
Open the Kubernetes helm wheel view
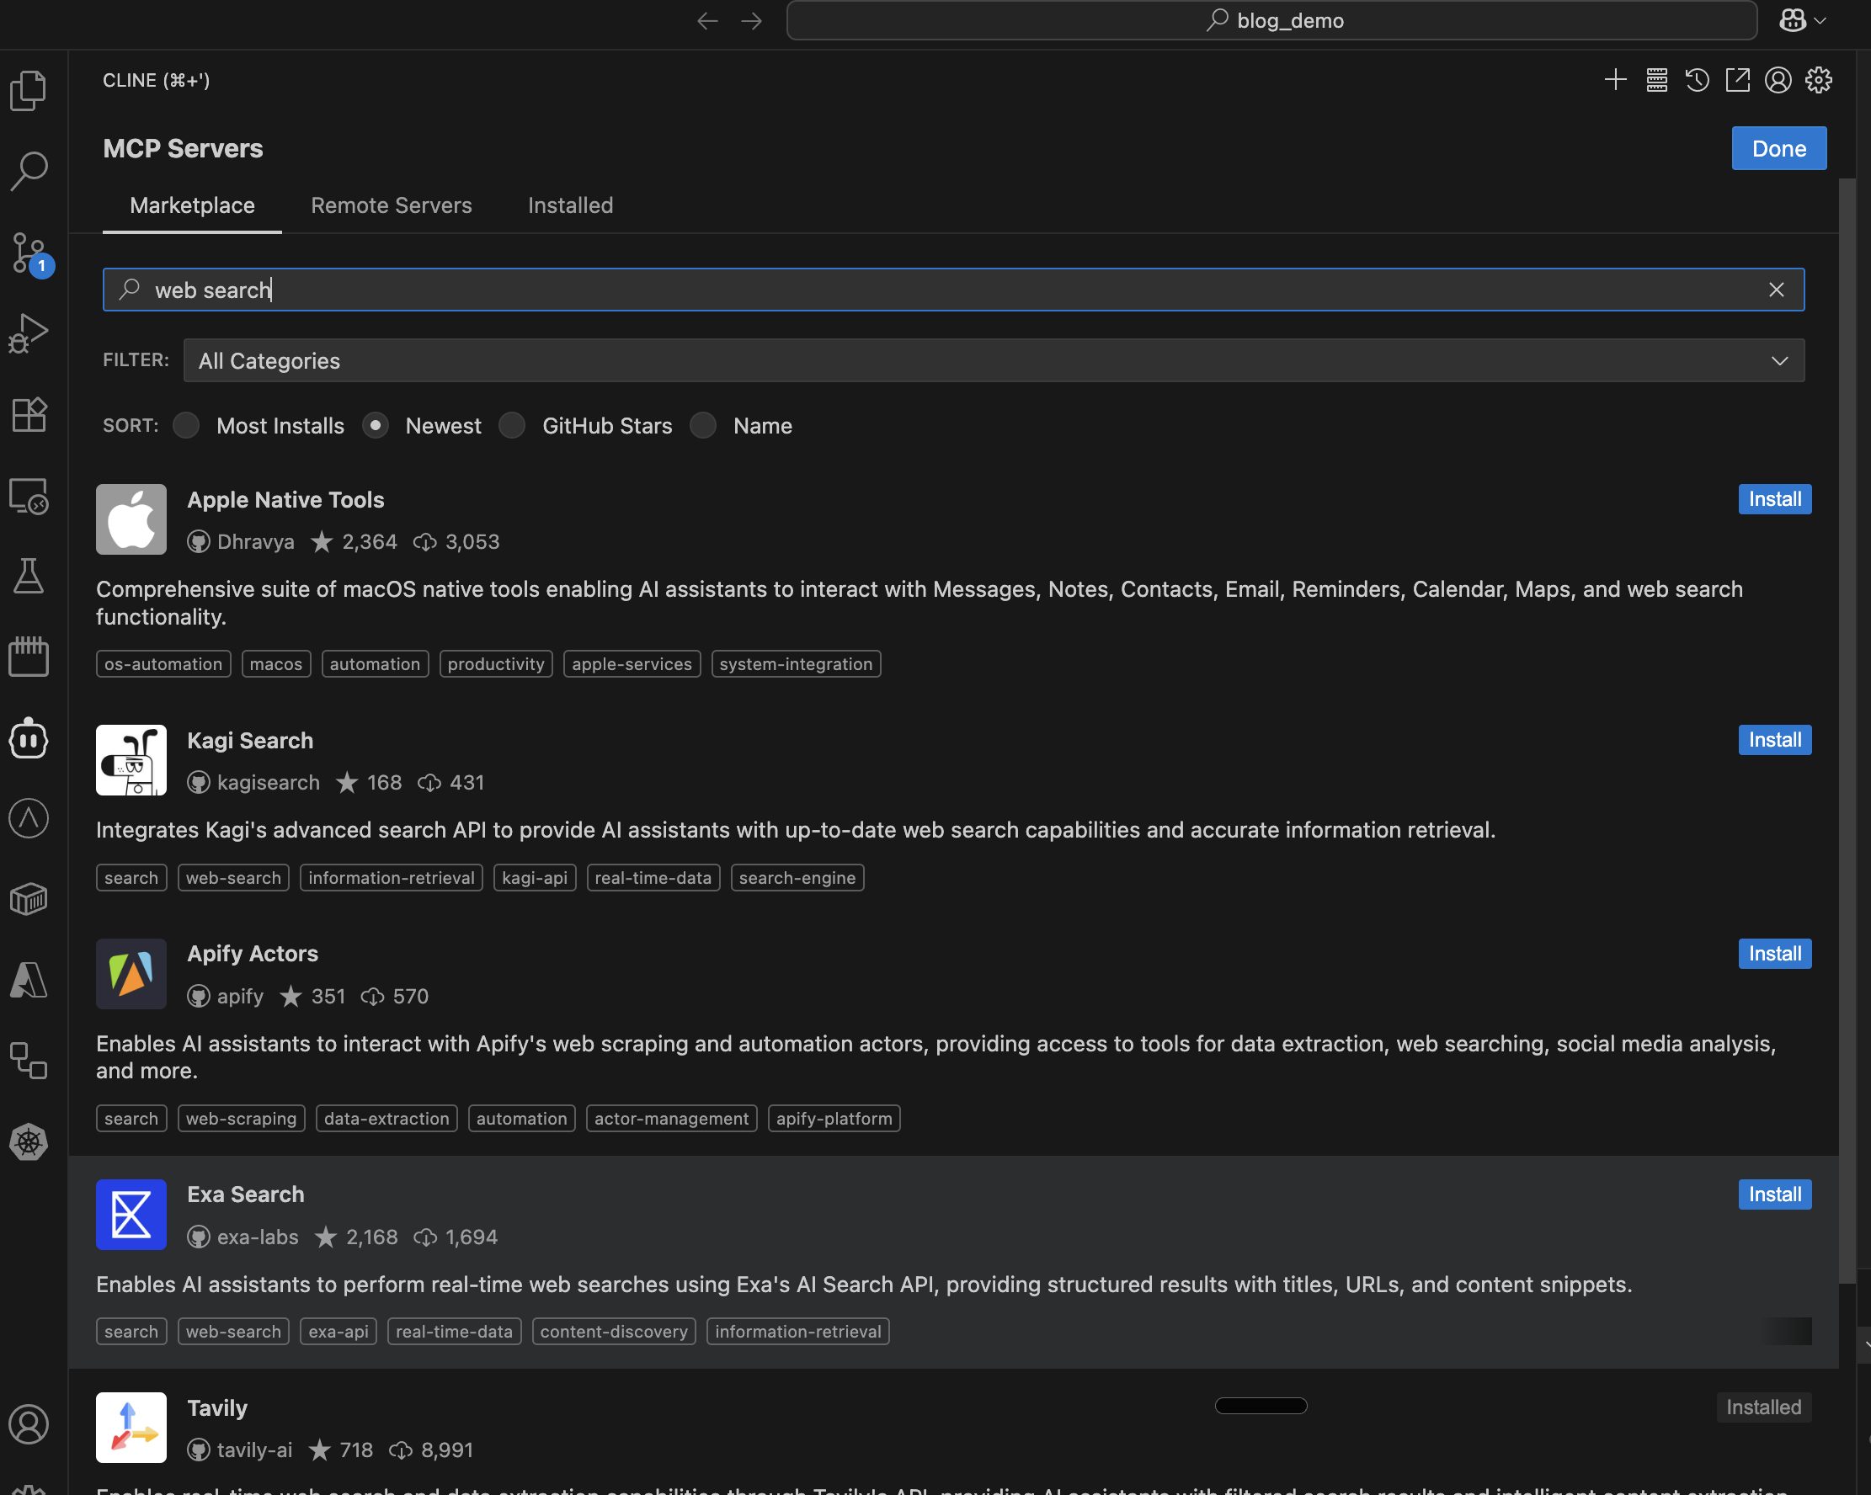click(x=29, y=1141)
